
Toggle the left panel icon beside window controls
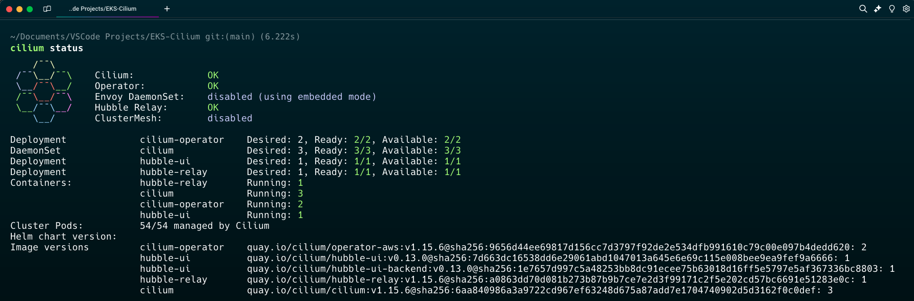coord(47,9)
